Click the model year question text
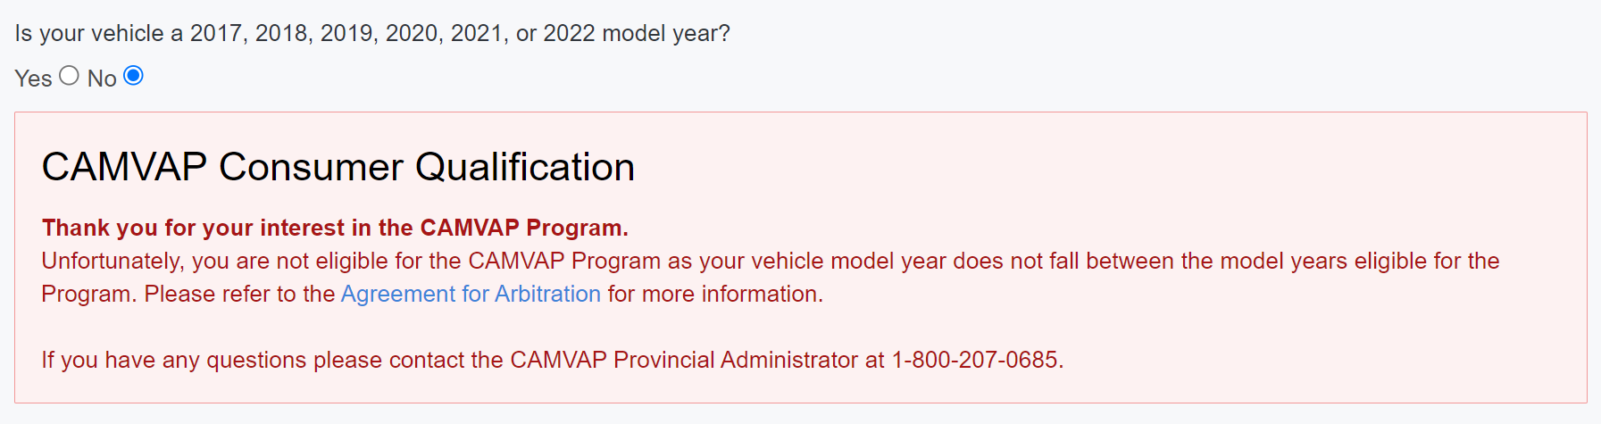The height and width of the screenshot is (424, 1601). [371, 33]
